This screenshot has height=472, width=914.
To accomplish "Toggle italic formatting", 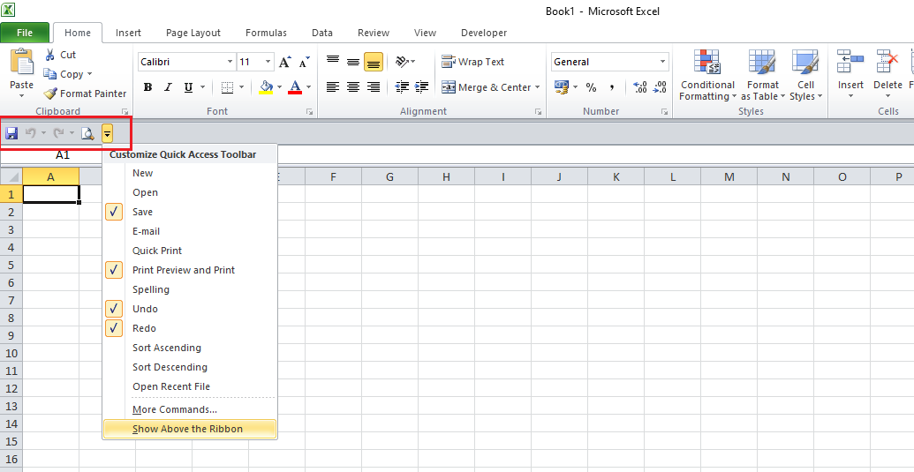I will (x=168, y=87).
